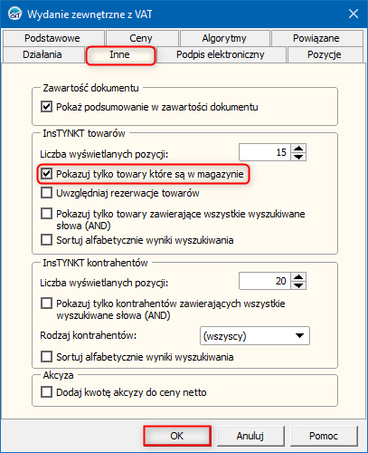Click the application icon in title bar
Viewport: 368px width, 453px height.
(14, 14)
